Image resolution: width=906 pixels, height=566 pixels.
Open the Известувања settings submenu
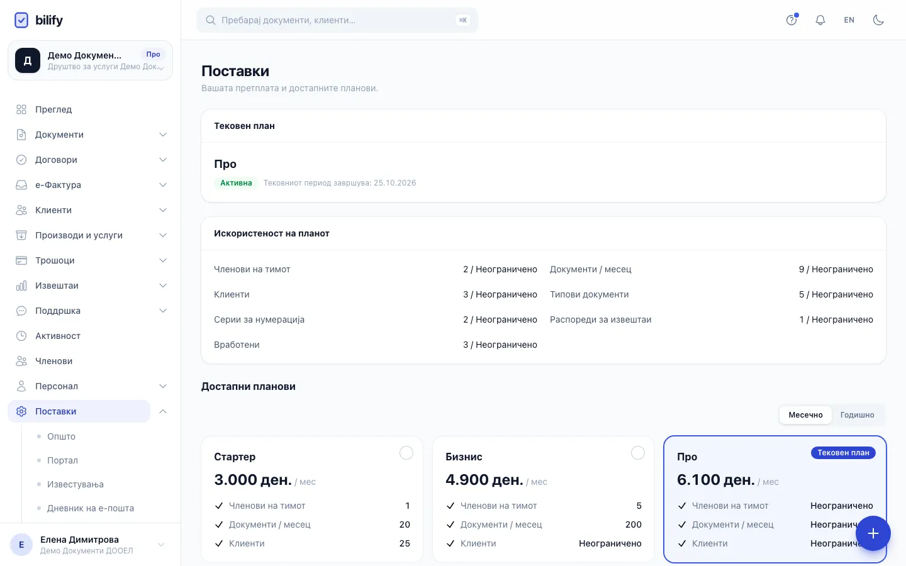75,484
